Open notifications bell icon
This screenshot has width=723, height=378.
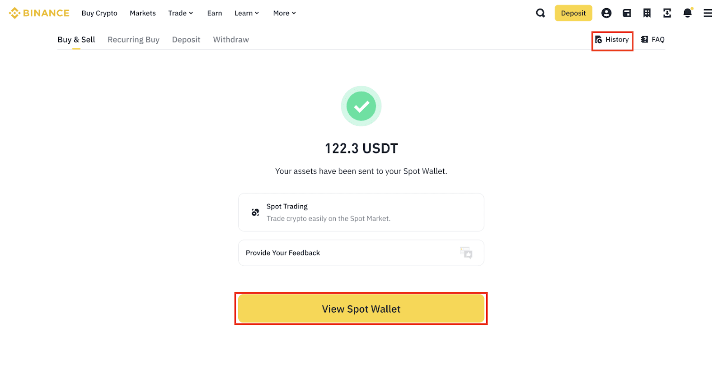pyautogui.click(x=687, y=13)
